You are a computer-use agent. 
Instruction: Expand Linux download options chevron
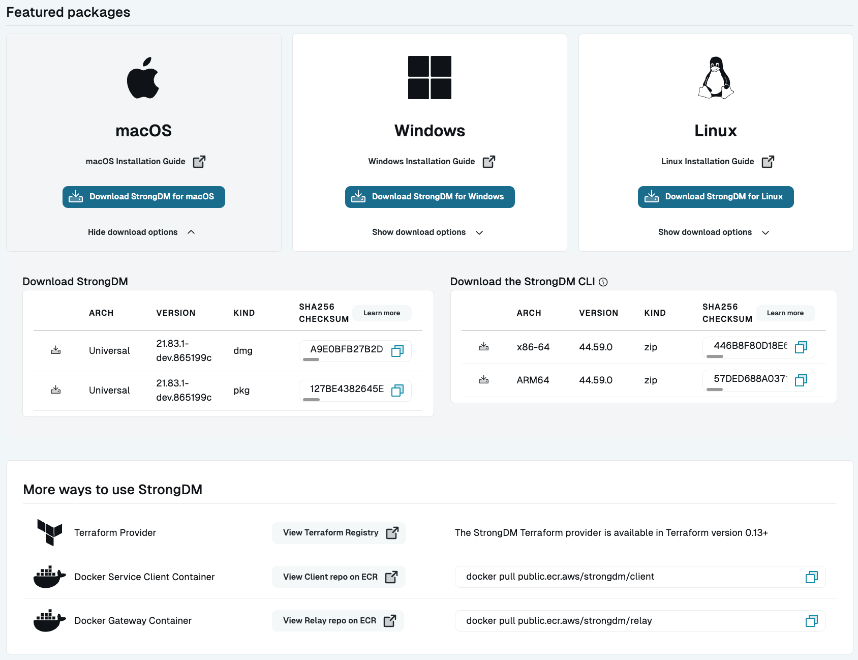tap(765, 232)
